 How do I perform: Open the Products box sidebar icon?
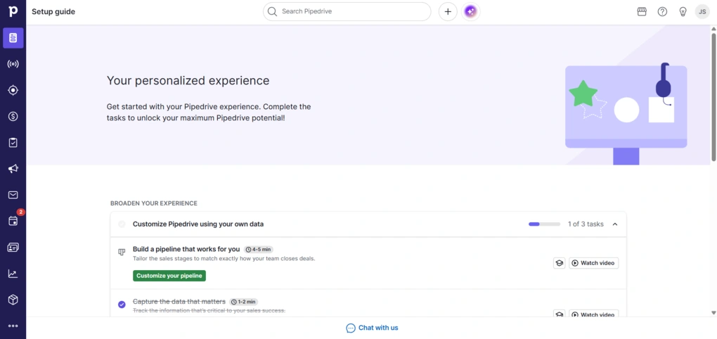[x=13, y=300]
